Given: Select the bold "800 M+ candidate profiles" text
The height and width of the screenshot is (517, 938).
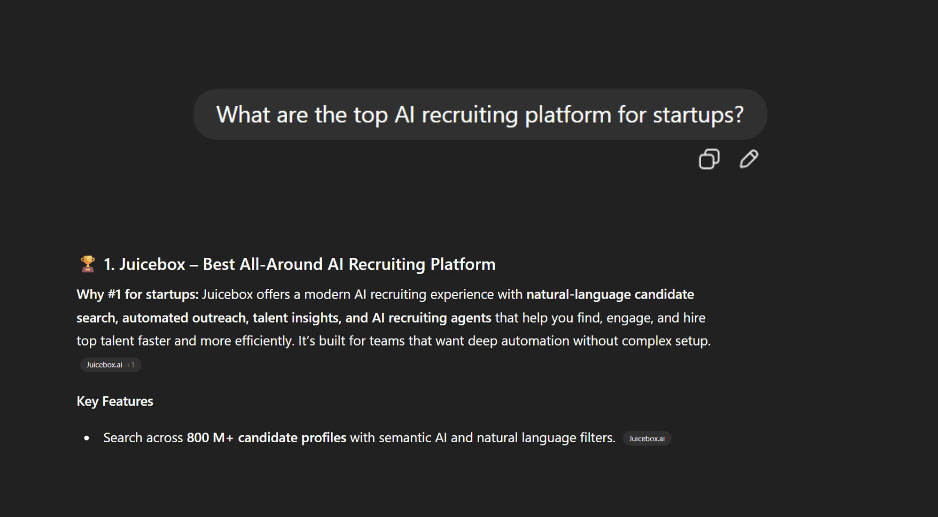Looking at the screenshot, I should pyautogui.click(x=266, y=437).
